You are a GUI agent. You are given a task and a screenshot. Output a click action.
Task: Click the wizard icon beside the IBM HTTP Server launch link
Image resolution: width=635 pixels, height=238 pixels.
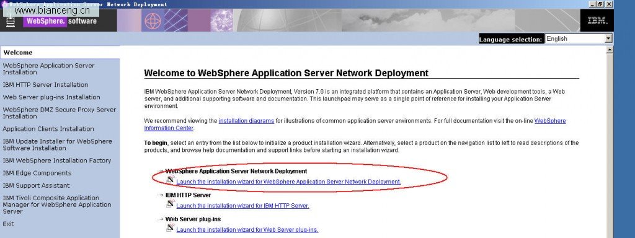click(170, 203)
